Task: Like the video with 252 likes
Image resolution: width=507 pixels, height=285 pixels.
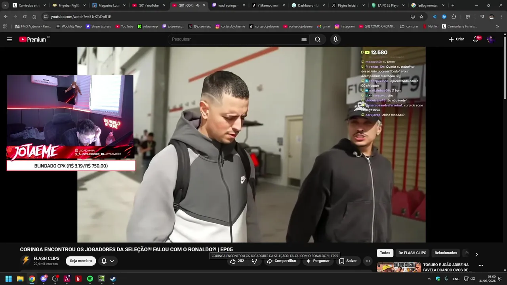Action: click(237, 261)
